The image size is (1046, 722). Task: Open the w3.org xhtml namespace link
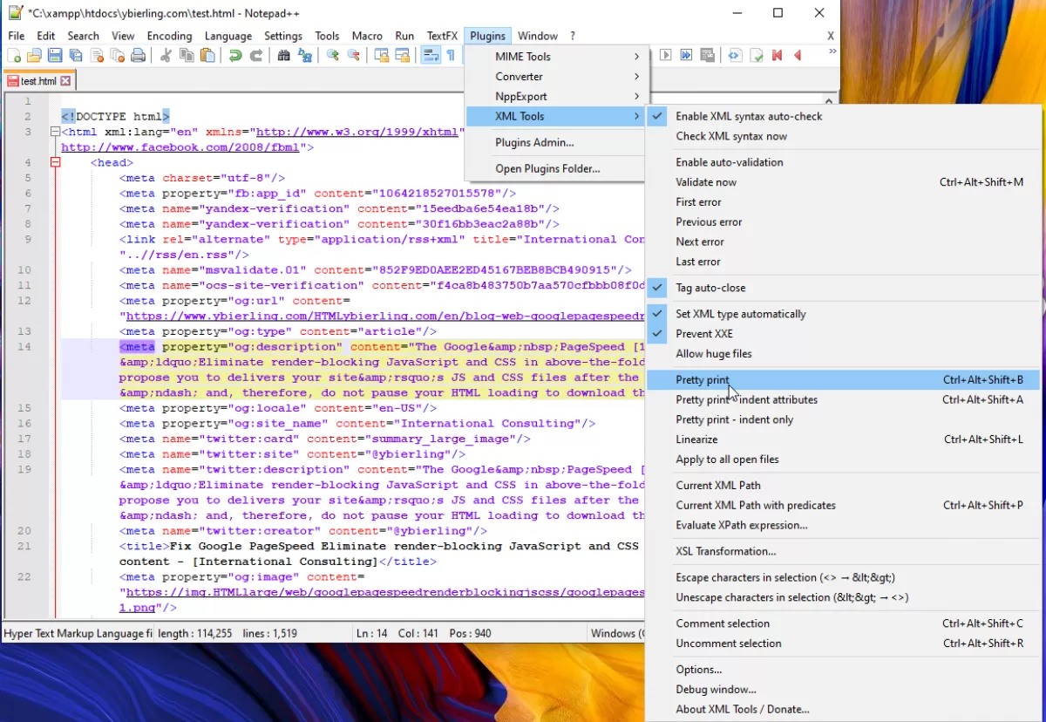pyautogui.click(x=356, y=132)
